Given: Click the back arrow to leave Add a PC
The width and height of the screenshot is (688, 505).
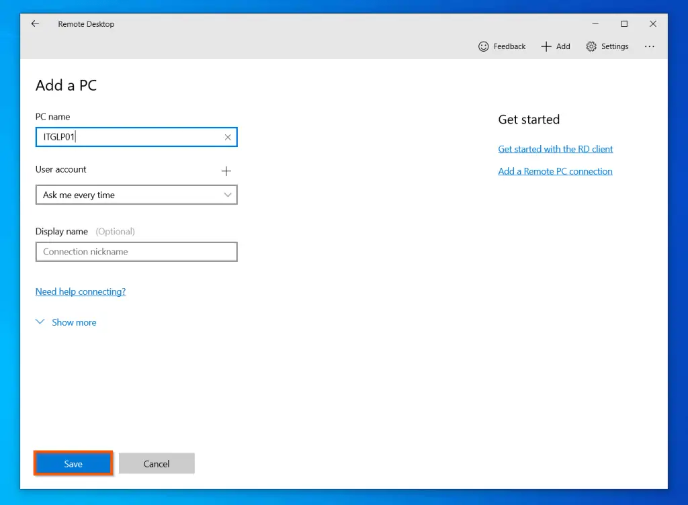Looking at the screenshot, I should coord(35,24).
